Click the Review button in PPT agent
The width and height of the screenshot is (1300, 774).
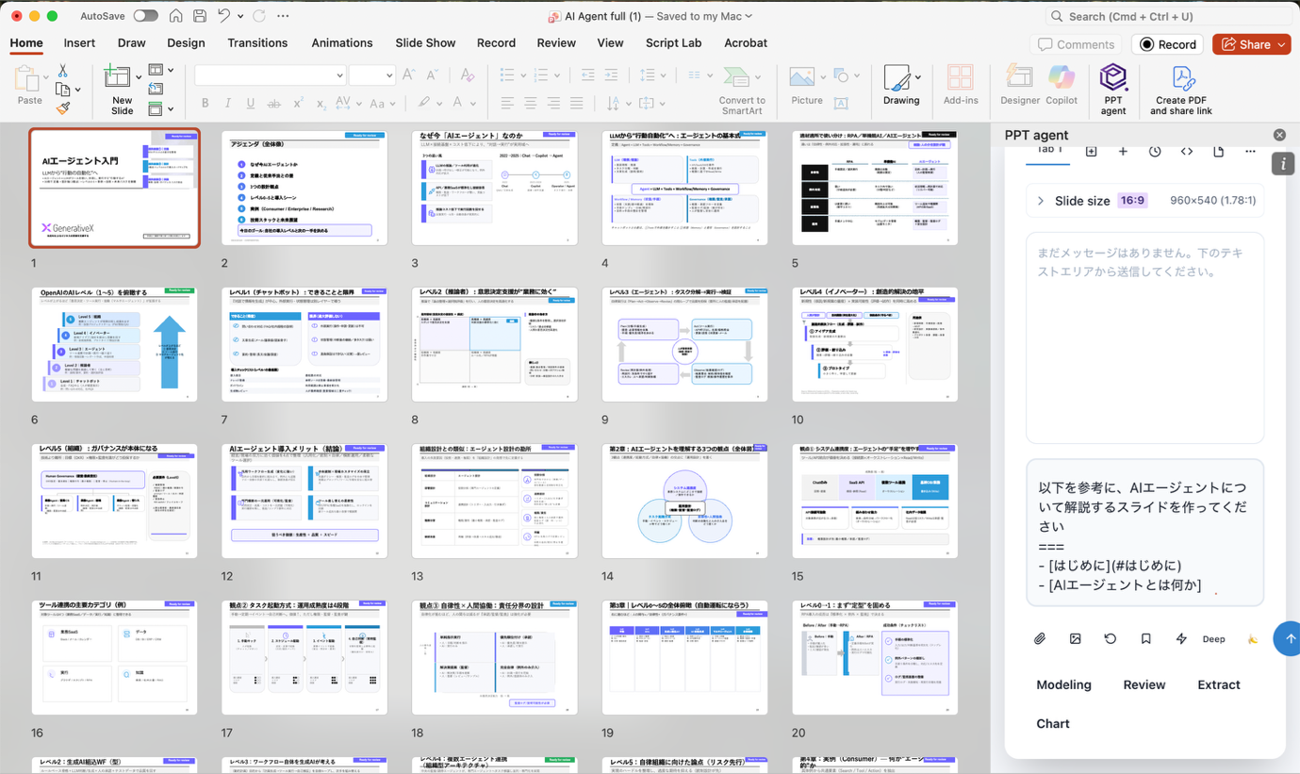point(1144,684)
